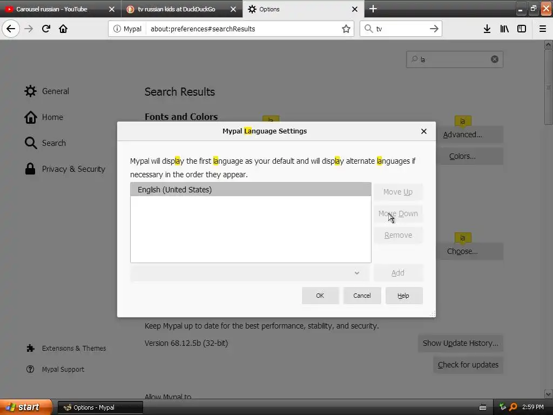This screenshot has height=415, width=553.
Task: Clear the preferences search field
Action: pos(495,59)
